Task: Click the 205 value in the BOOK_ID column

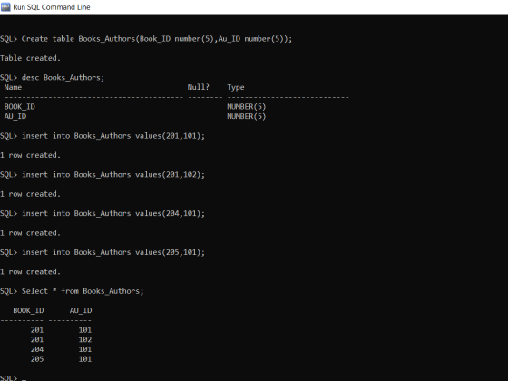Action: point(37,359)
